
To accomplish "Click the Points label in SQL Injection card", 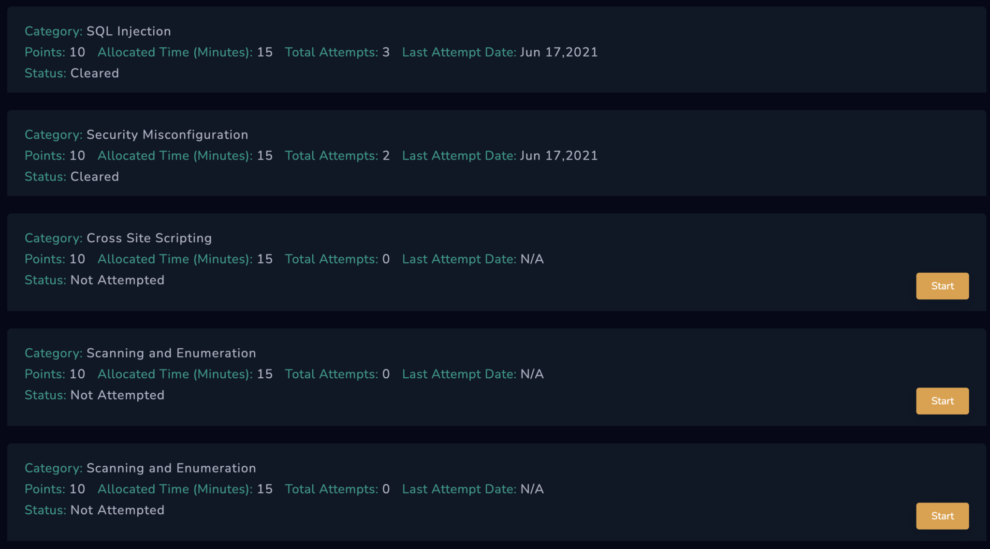I will pyautogui.click(x=45, y=52).
